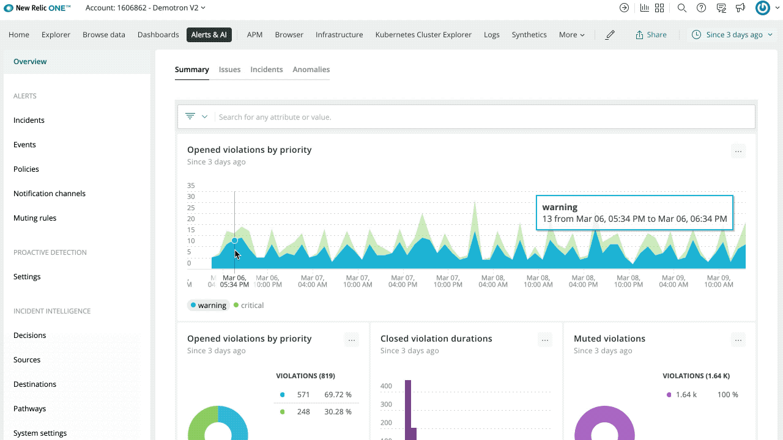This screenshot has width=783, height=440.
Task: Click the apps grid icon in header
Action: click(659, 8)
